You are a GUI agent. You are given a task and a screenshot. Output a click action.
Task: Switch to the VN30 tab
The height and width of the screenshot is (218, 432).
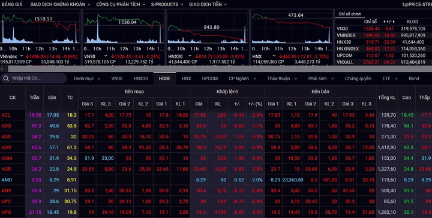tap(117, 78)
